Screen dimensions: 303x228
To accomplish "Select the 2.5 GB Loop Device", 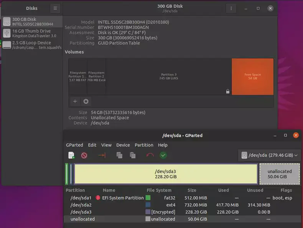I will pyautogui.click(x=31, y=45).
